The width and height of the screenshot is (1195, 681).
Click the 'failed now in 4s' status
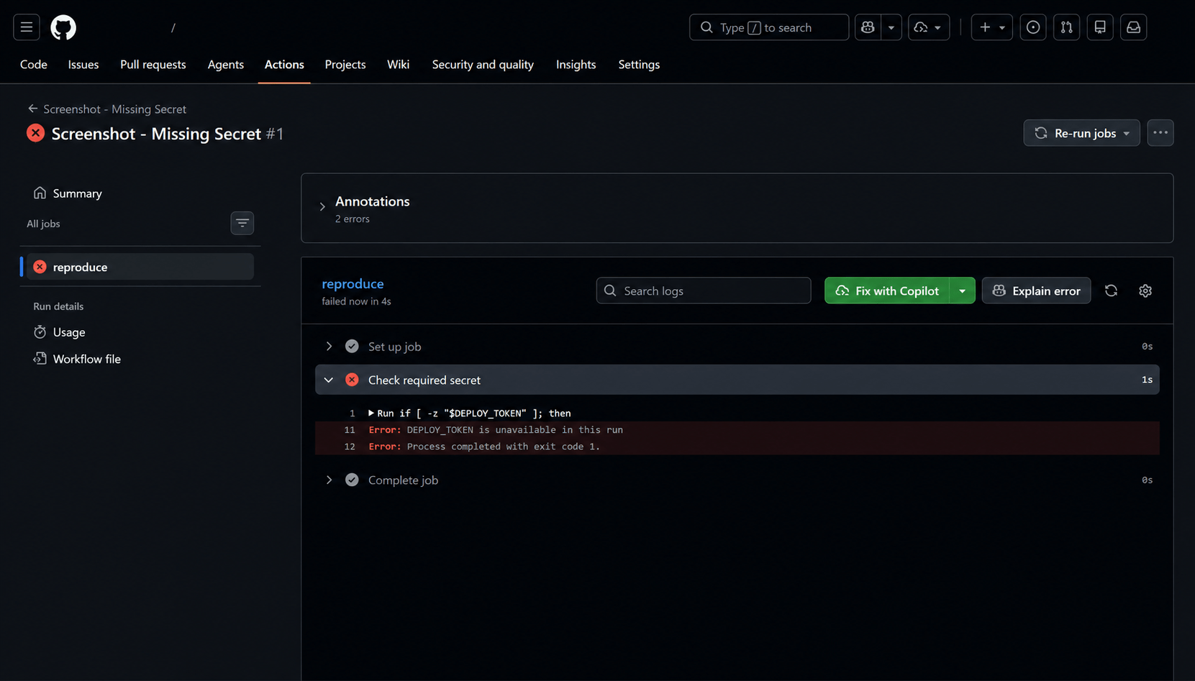point(356,302)
